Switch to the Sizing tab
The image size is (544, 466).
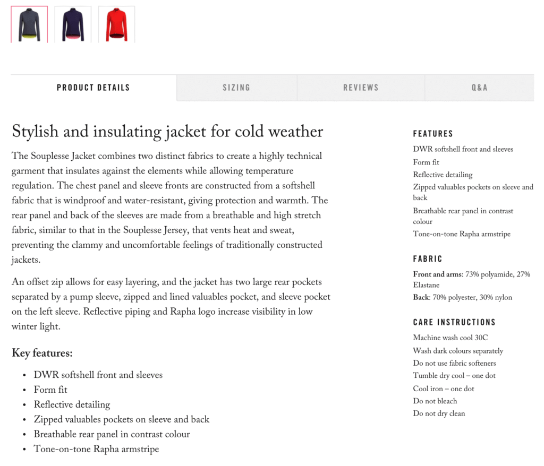click(236, 88)
